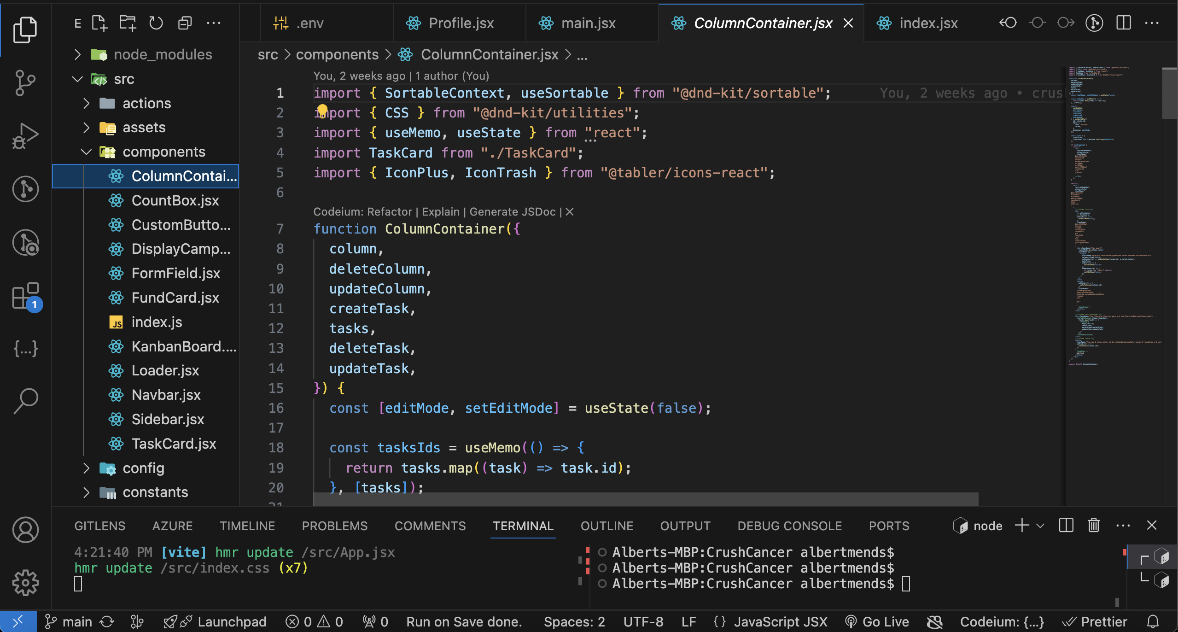
Task: Collapse the components folder
Action: tap(86, 152)
